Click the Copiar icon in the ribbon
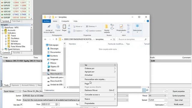This screenshot has height=108, width=192. point(58,26)
